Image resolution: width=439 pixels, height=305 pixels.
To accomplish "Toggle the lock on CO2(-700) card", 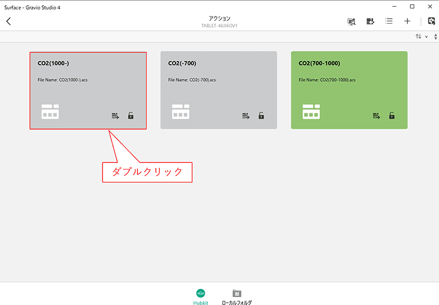I will click(261, 115).
